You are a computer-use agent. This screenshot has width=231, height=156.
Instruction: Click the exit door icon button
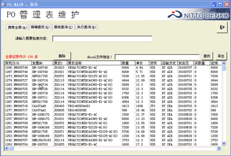pyautogui.click(x=222, y=27)
